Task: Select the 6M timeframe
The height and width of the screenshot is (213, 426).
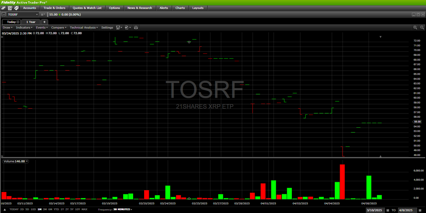Action: (x=50, y=209)
